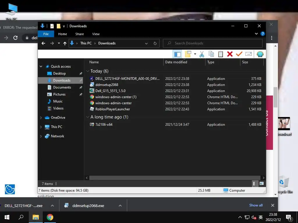
Task: Select Pictures in the navigation pane
Action: coord(59,94)
